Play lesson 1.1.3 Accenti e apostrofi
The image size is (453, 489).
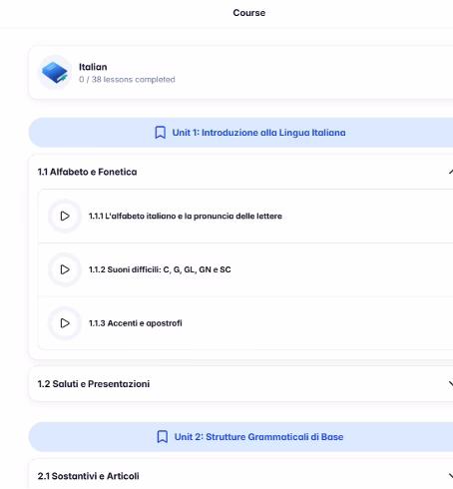click(x=65, y=323)
